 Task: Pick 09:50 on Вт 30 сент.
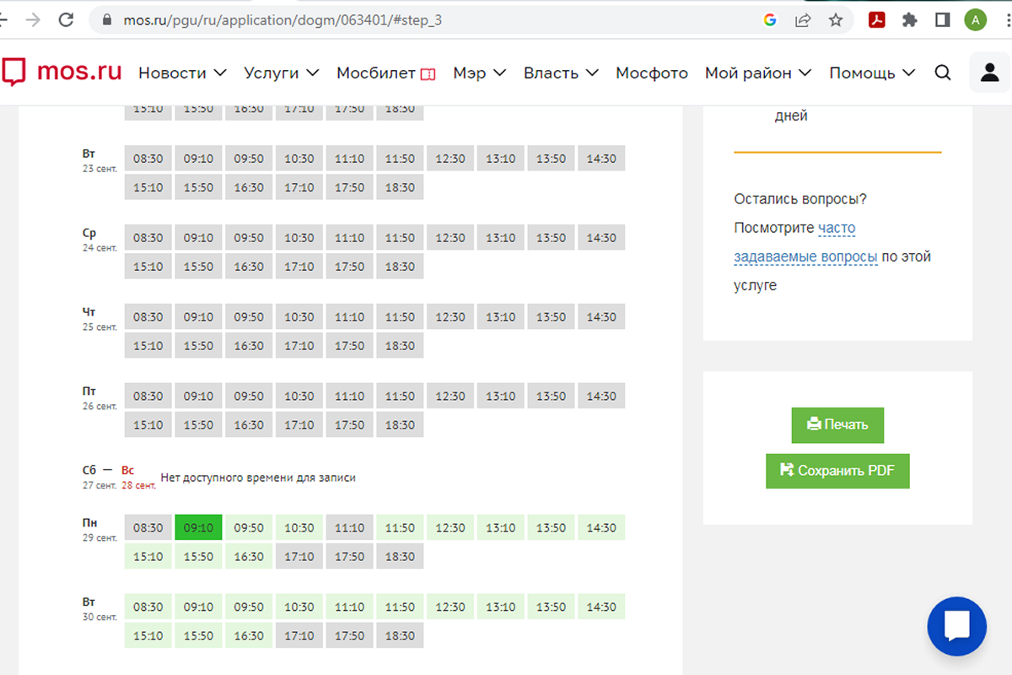pos(249,607)
